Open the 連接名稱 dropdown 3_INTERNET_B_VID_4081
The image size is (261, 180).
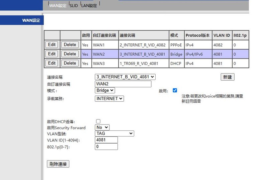(x=125, y=77)
